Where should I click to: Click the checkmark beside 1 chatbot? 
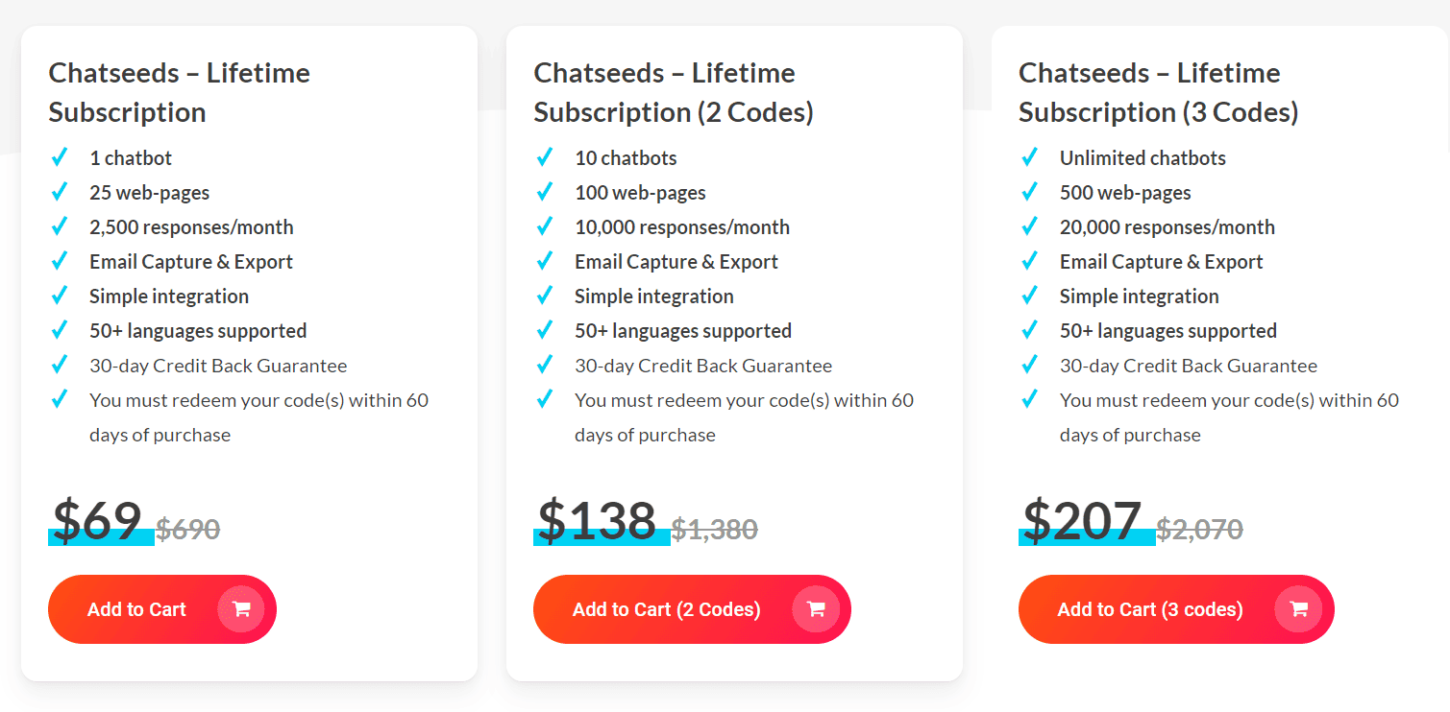coord(60,156)
